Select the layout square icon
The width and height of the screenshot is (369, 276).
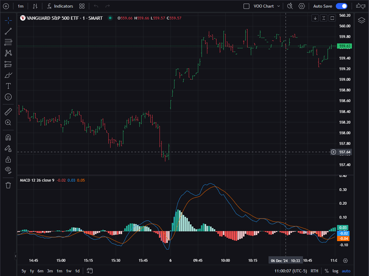tap(246, 6)
